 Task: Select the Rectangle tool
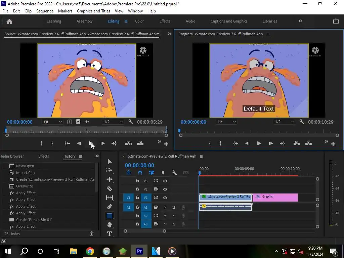coord(110,216)
